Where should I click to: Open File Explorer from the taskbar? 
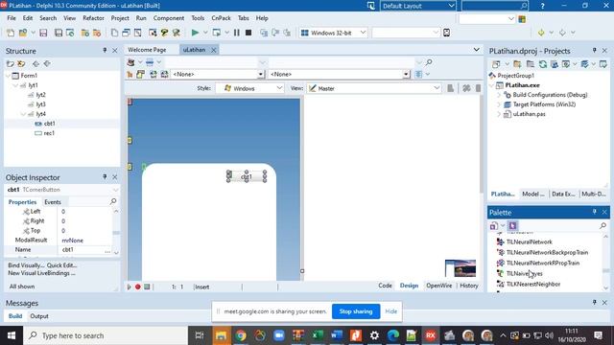coord(222,335)
